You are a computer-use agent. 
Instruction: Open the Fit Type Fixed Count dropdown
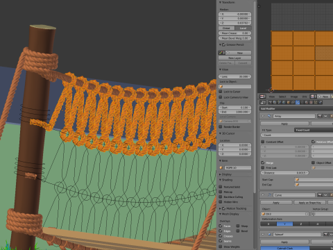314,130
